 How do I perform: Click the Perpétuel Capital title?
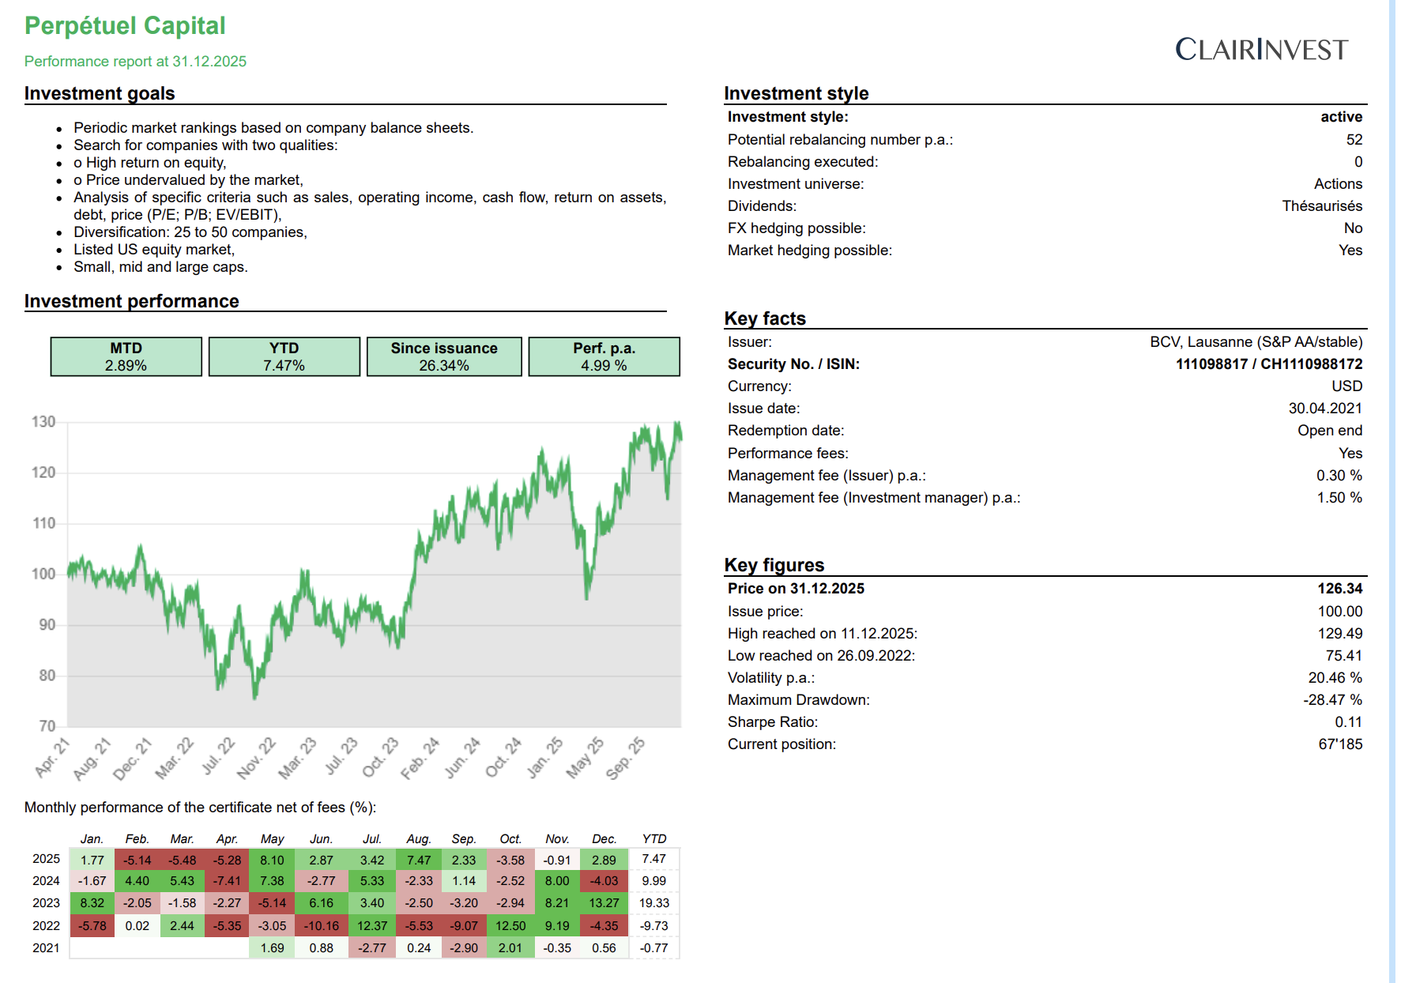(124, 25)
